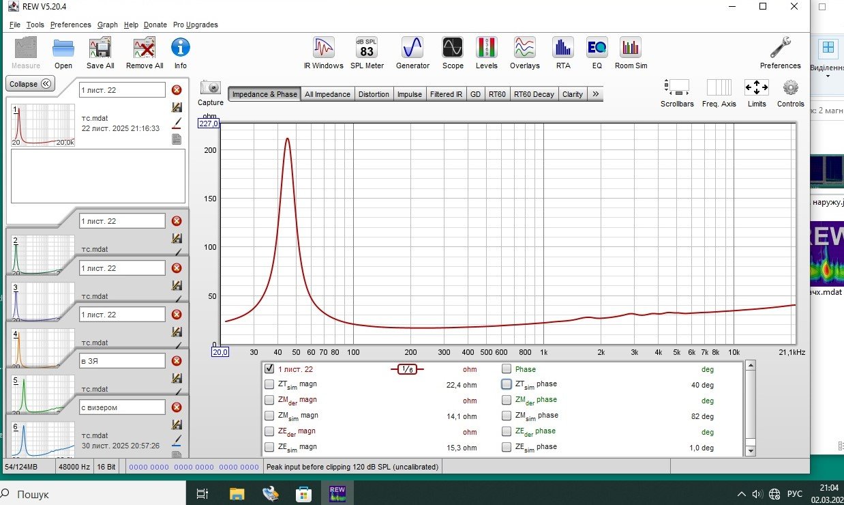Select measurement 4 orange thumbnail
This screenshot has width=844, height=505.
coord(43,348)
